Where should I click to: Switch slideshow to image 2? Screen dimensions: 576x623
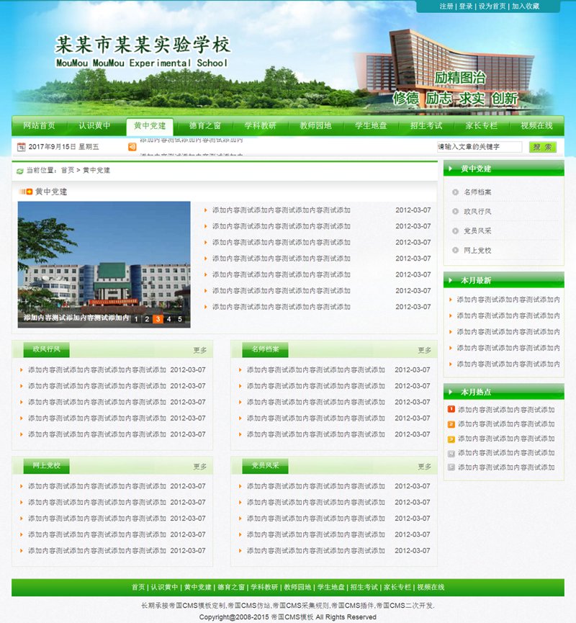point(147,318)
